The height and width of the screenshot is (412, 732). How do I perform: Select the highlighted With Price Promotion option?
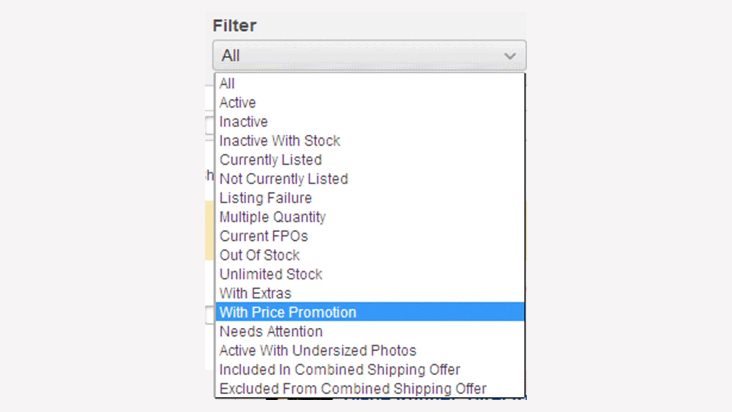coord(287,312)
